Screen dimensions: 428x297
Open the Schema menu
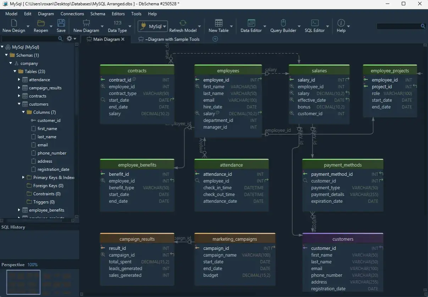pos(98,14)
